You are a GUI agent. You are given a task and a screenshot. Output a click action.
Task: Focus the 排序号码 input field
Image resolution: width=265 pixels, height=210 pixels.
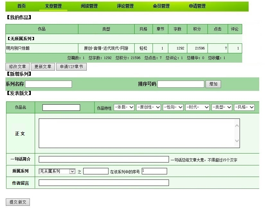pyautogui.click(x=181, y=84)
